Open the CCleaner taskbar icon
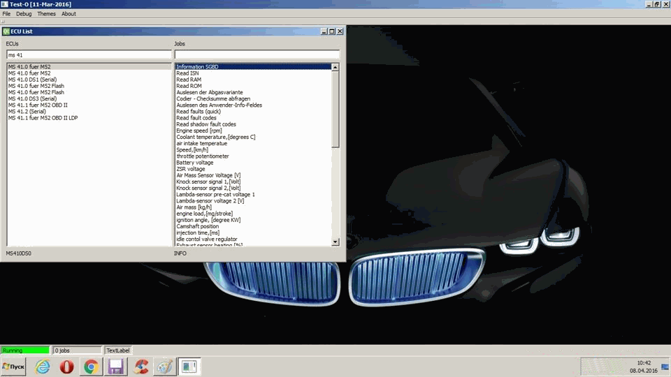Image resolution: width=671 pixels, height=377 pixels. click(140, 367)
